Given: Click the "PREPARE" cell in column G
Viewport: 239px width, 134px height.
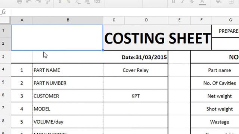Looking at the screenshot, I should coord(226,31).
